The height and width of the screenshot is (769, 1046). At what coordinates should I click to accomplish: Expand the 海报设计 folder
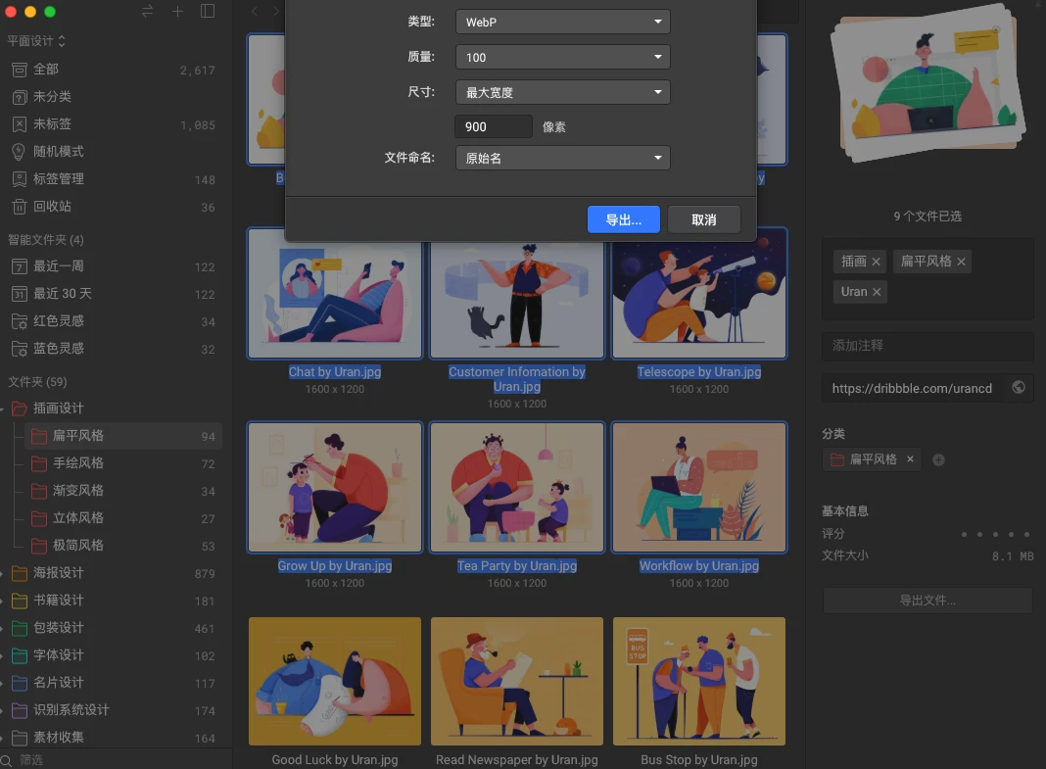click(x=3, y=573)
